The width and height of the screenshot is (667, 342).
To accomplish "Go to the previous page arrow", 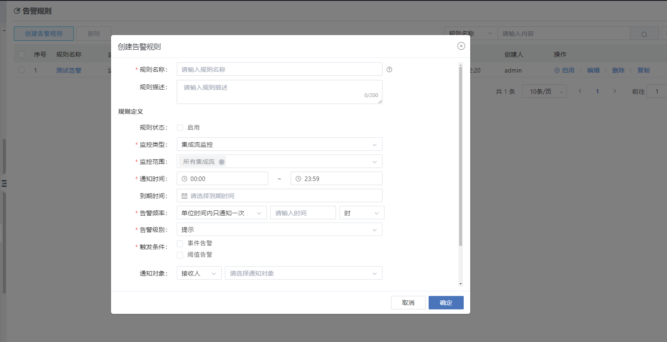I will [580, 91].
